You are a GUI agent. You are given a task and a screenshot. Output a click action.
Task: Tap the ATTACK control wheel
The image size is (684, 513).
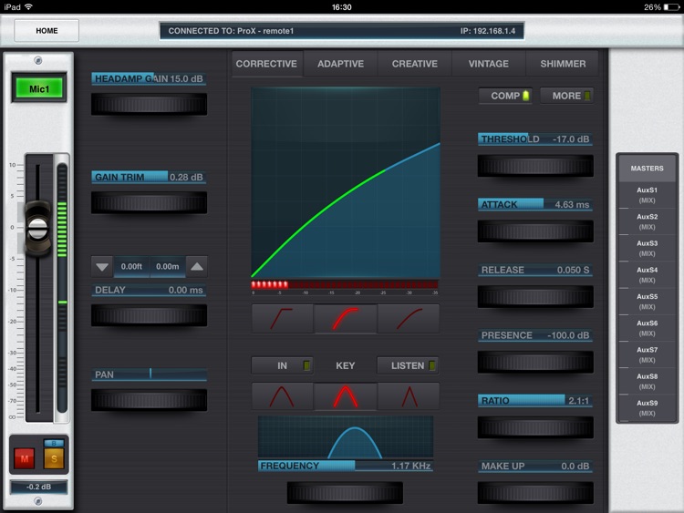pos(535,231)
